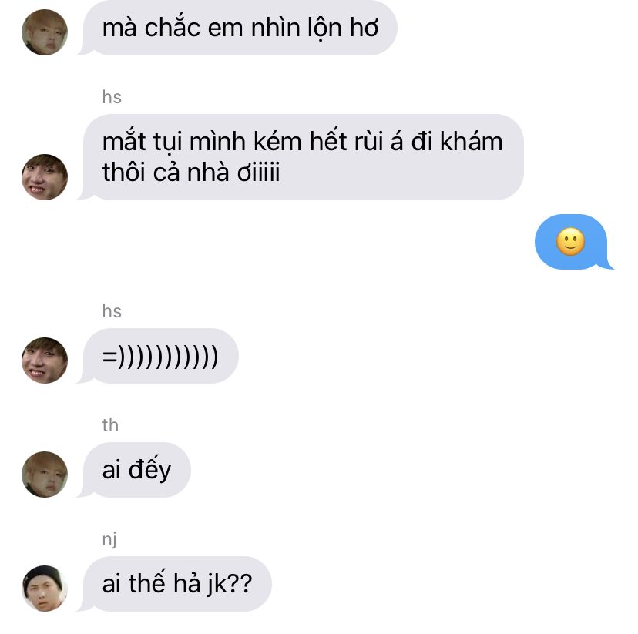Tap sender name 'hs' above long message
Viewport: 638px width, 634px height.
[112, 97]
